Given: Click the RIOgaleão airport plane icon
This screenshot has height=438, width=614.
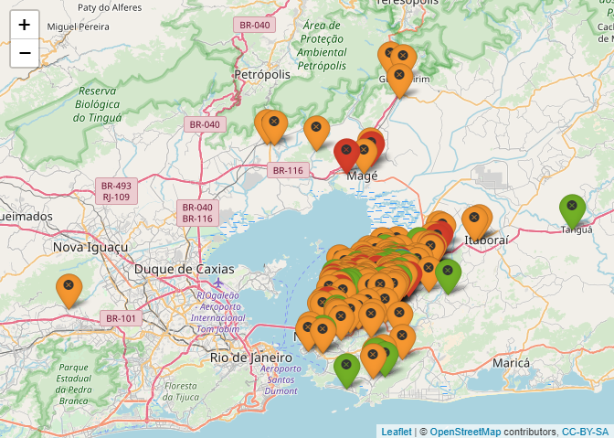Looking at the screenshot, I should pos(217,283).
